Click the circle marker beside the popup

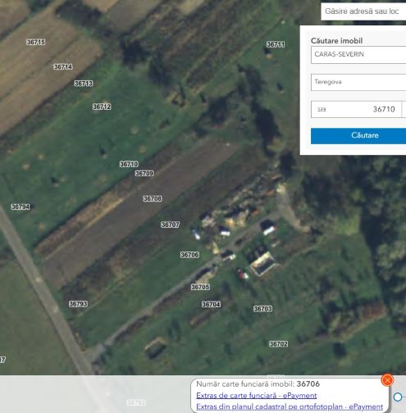coord(398,397)
